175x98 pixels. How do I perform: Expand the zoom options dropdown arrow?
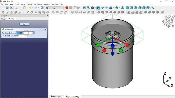[119, 8]
